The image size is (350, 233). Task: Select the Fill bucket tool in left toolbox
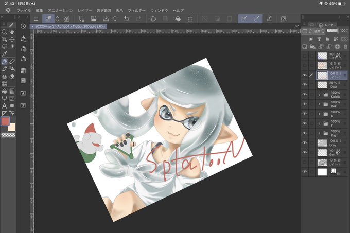point(4,91)
